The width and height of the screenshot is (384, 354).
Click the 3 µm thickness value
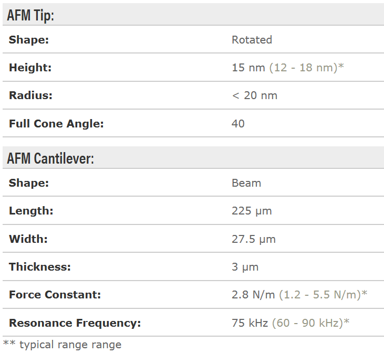point(245,267)
